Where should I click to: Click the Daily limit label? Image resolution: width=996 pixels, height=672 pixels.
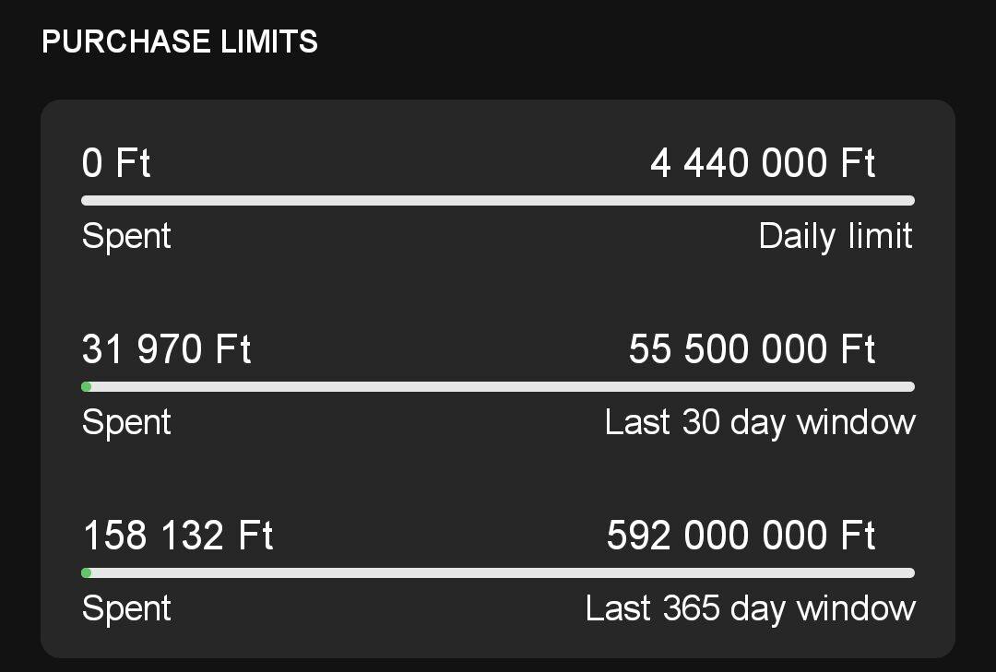(836, 236)
